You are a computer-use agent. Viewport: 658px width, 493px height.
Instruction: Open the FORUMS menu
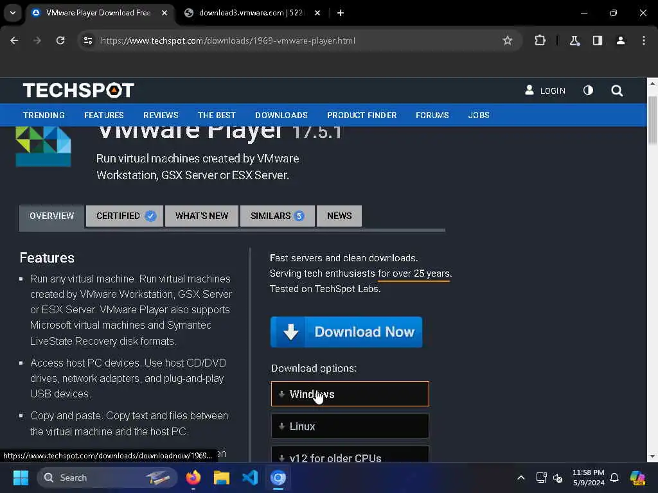point(432,116)
